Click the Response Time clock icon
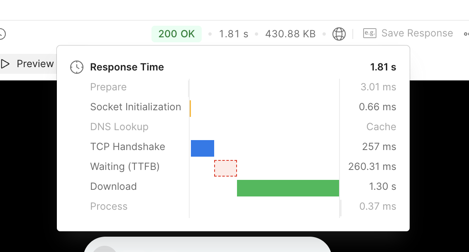469x252 pixels. tap(77, 67)
